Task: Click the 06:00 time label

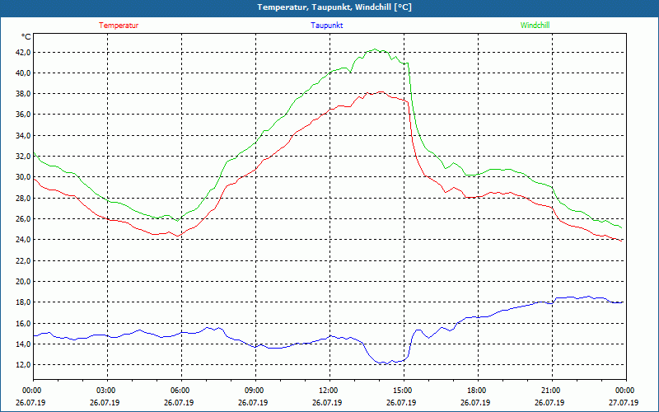Action: [x=180, y=391]
